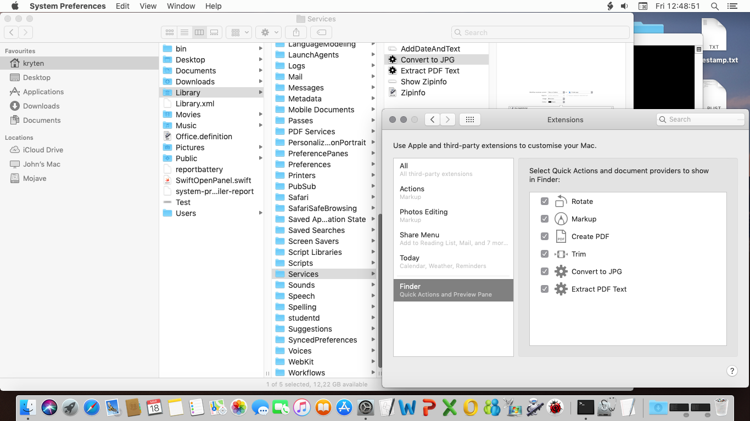Open Finder from the Dock

pos(28,407)
